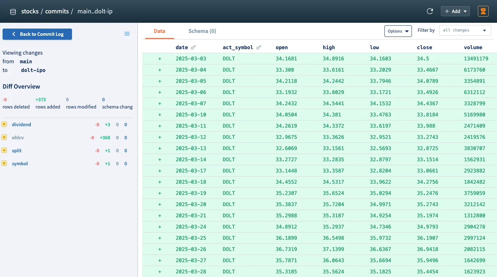Click the yellow icon beside ohlcv table

[4, 137]
